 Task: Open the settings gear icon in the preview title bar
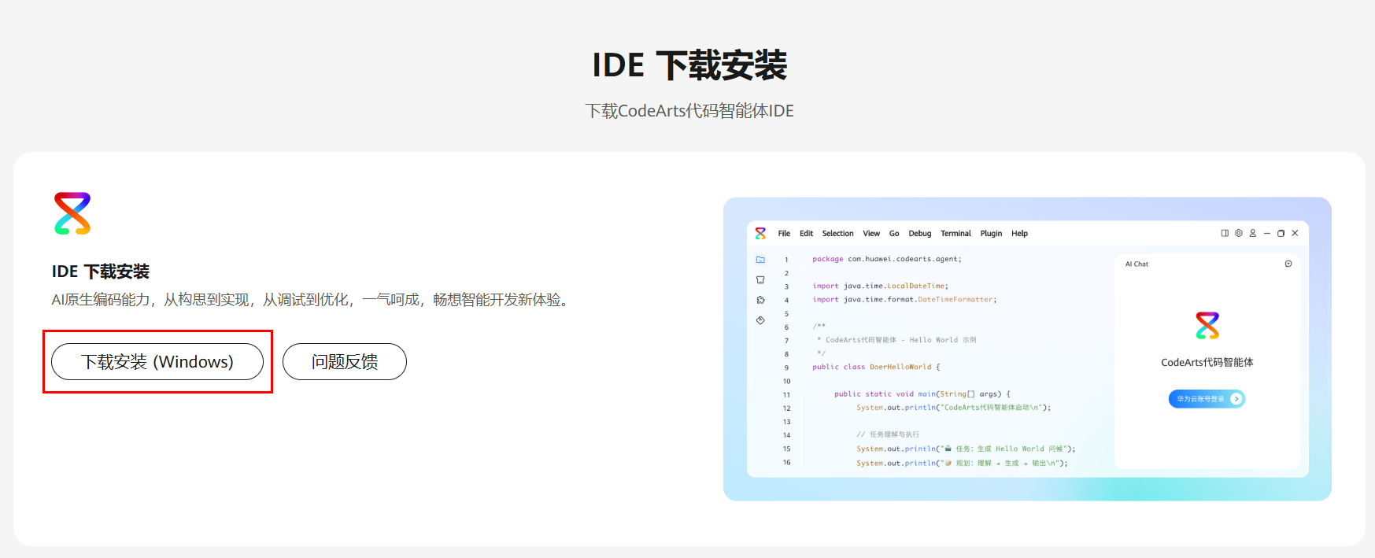click(1239, 233)
